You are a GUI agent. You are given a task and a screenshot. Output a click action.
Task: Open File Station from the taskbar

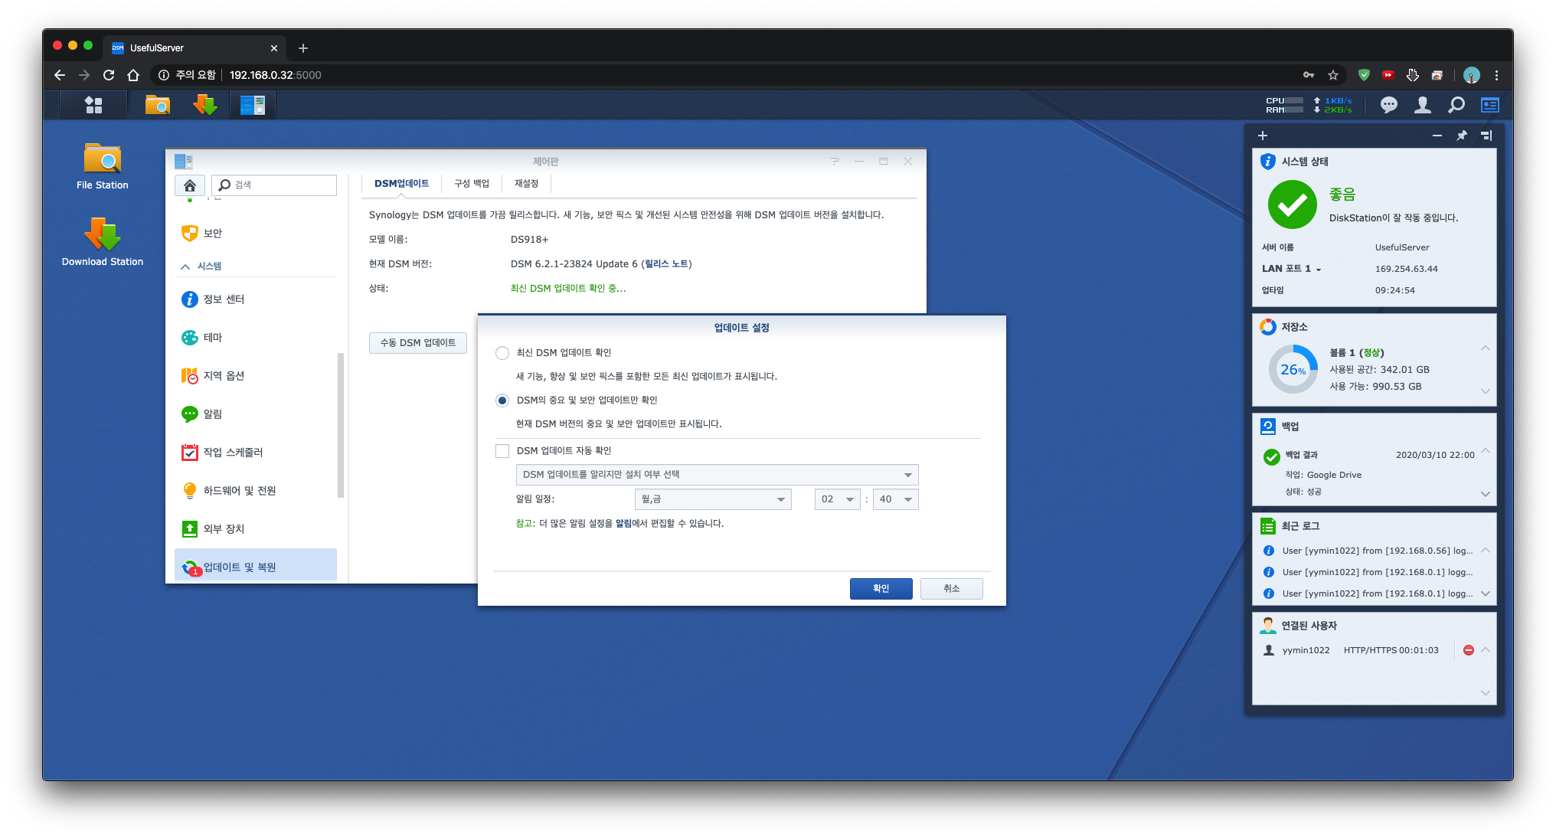158,105
